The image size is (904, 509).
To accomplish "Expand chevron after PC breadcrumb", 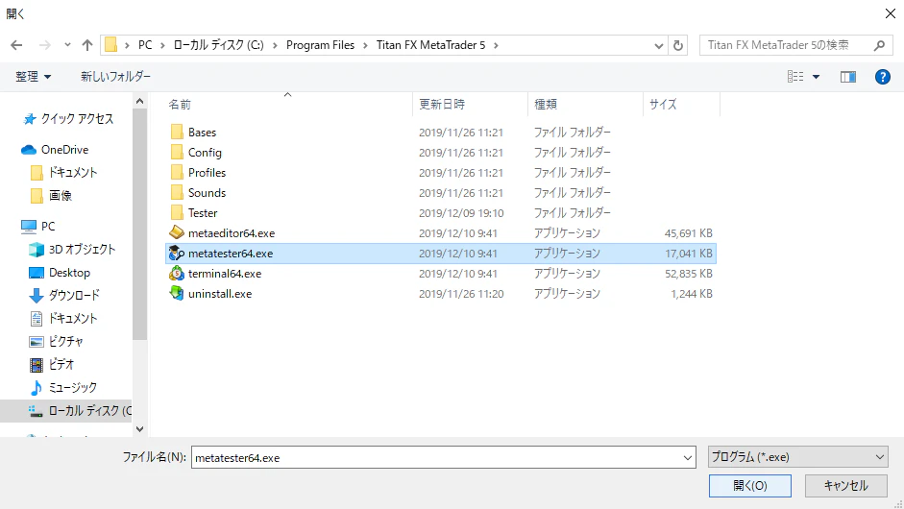I will [x=162, y=45].
